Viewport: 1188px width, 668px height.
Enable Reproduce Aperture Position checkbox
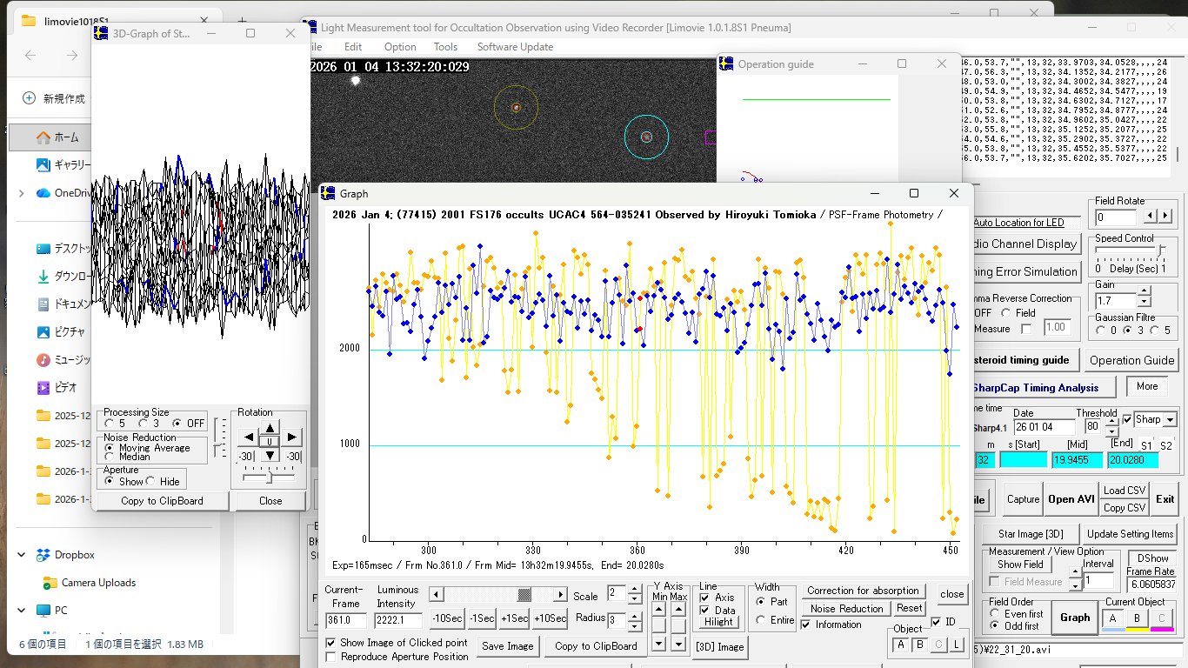[331, 657]
